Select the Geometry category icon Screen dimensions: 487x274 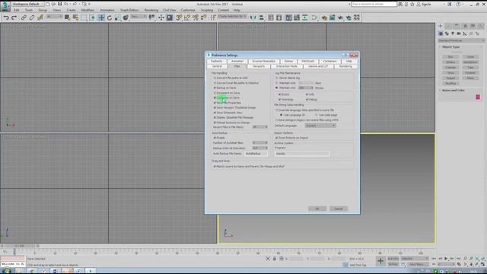pos(441,33)
